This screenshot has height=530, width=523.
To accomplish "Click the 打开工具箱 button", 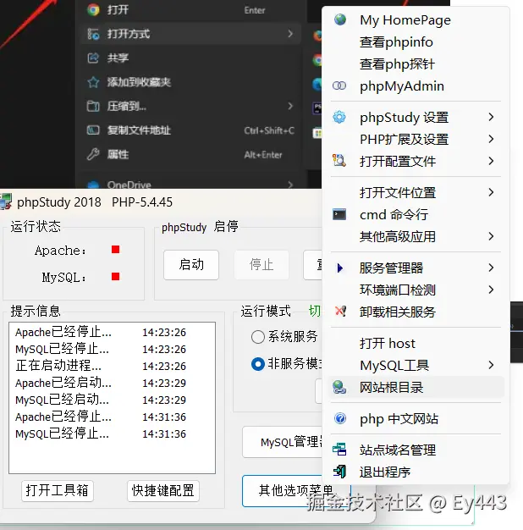I will pos(57,490).
